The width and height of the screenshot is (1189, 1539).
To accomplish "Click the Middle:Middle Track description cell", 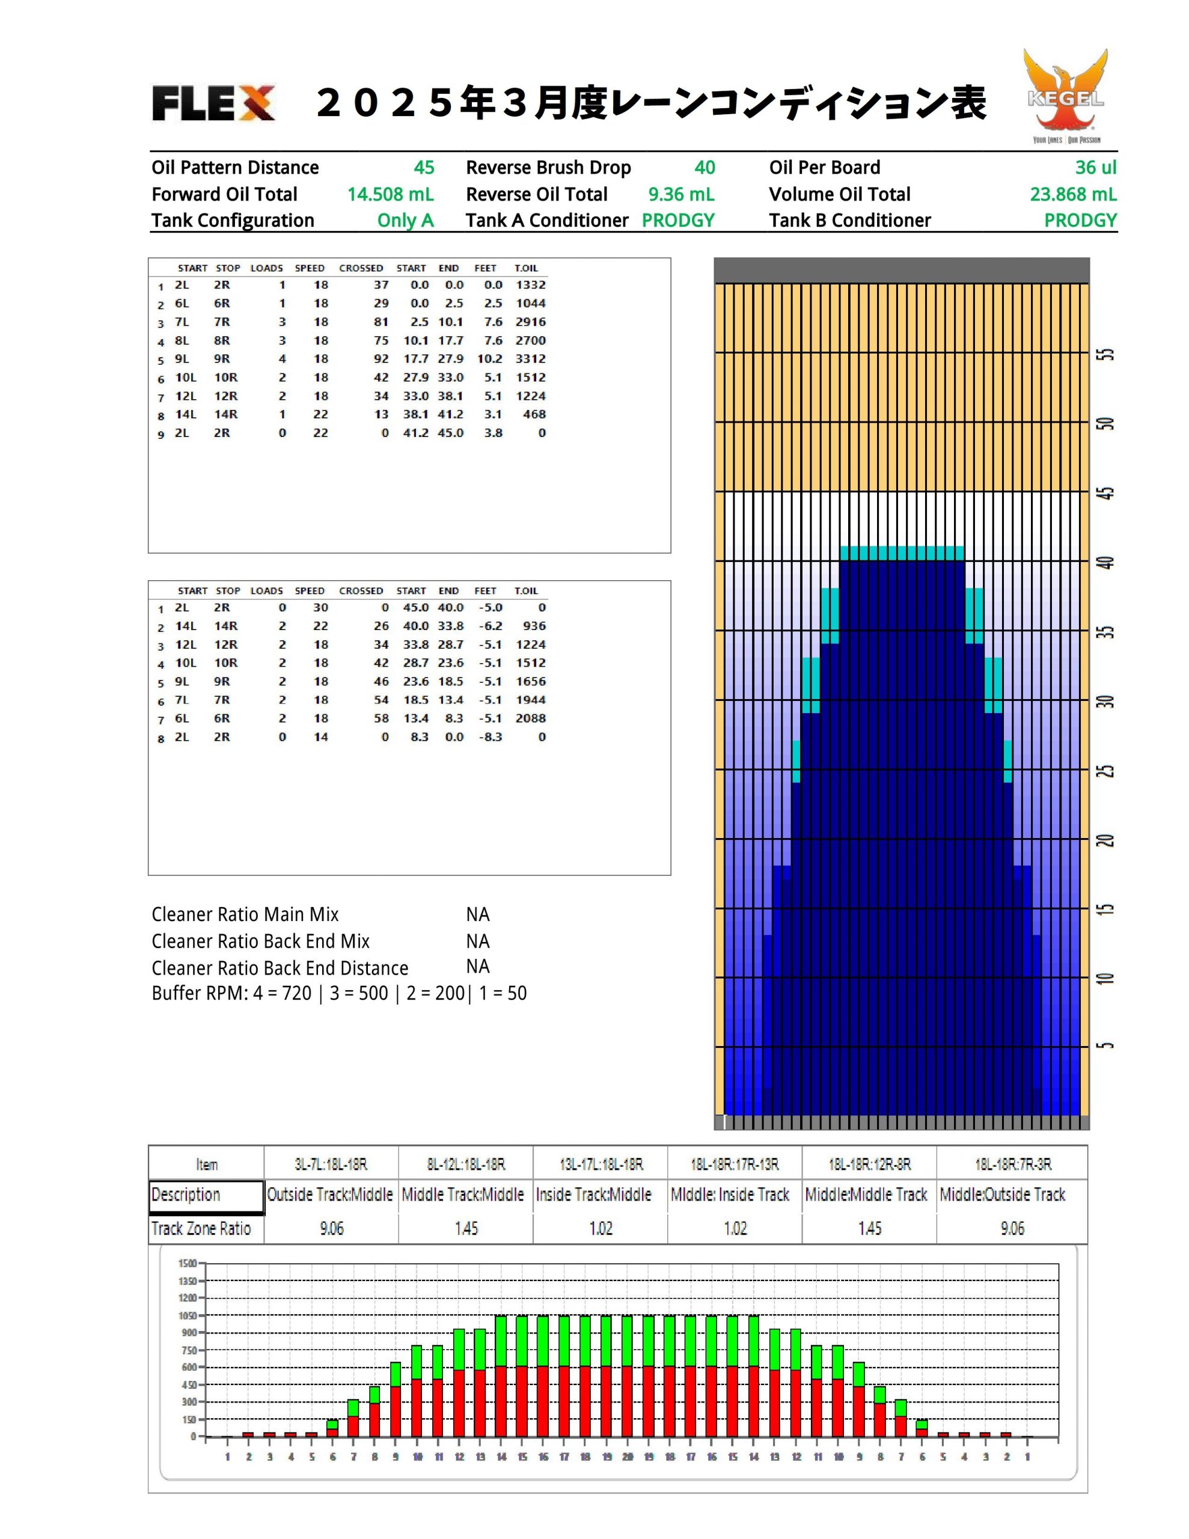I will tap(870, 1196).
